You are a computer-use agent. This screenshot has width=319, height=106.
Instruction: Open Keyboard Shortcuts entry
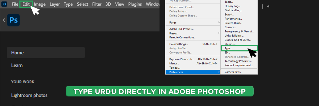[x=193, y=59]
